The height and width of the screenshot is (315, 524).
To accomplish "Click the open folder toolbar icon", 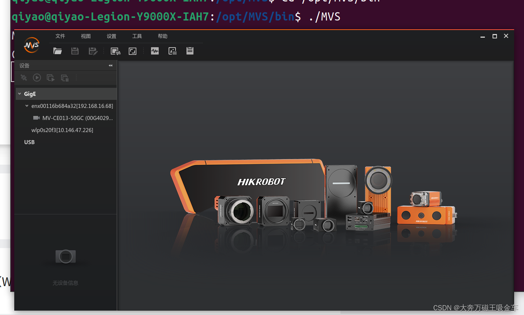I will (x=57, y=51).
